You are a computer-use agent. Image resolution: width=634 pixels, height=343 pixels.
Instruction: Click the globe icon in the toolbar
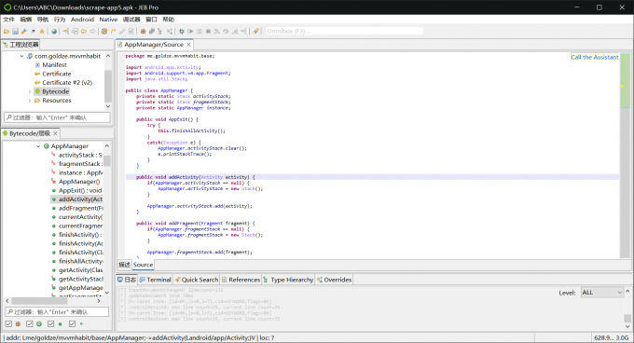tap(54, 31)
